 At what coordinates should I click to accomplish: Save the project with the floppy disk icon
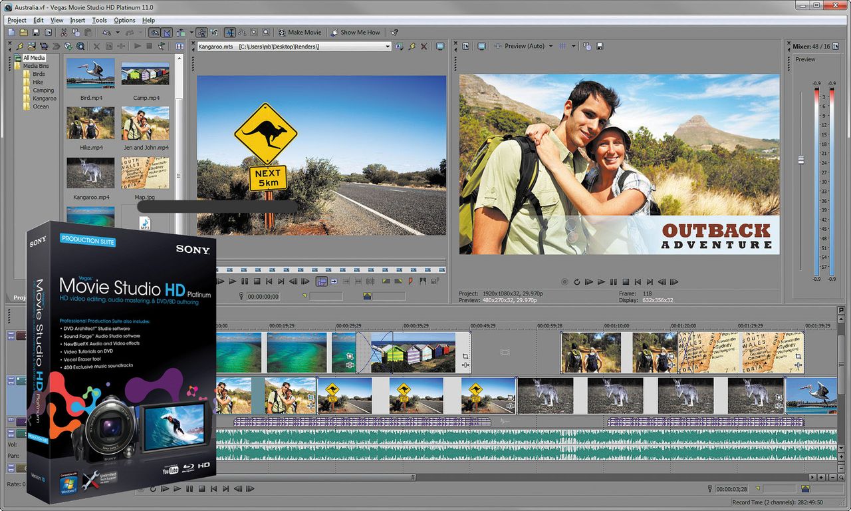35,32
